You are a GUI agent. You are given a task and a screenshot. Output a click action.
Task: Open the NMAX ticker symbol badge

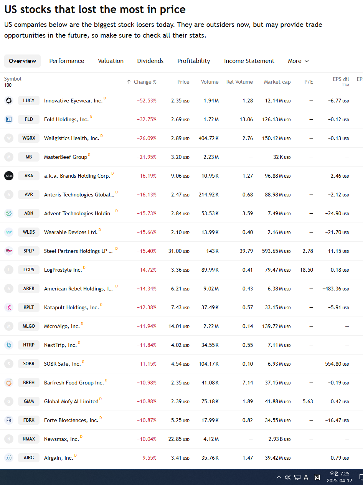point(29,439)
